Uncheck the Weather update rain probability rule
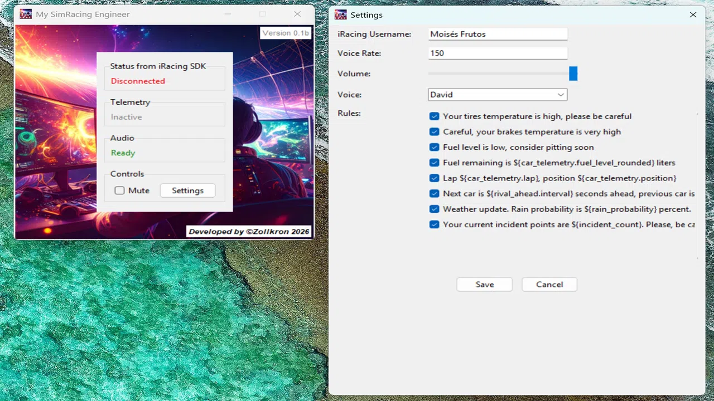714x401 pixels. click(434, 209)
